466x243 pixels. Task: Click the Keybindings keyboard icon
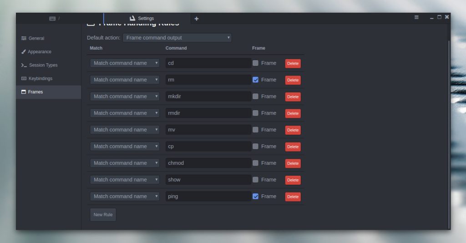tap(24, 78)
